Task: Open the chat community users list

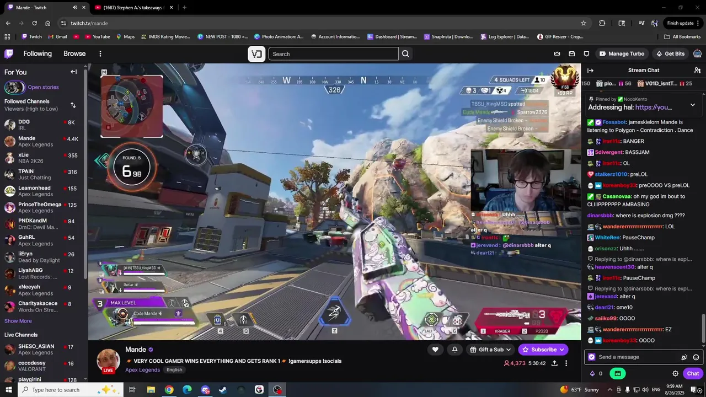Action: [697, 70]
